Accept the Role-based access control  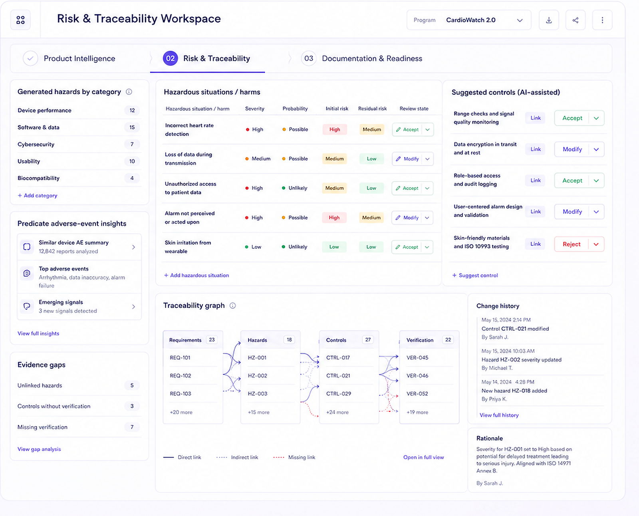572,181
